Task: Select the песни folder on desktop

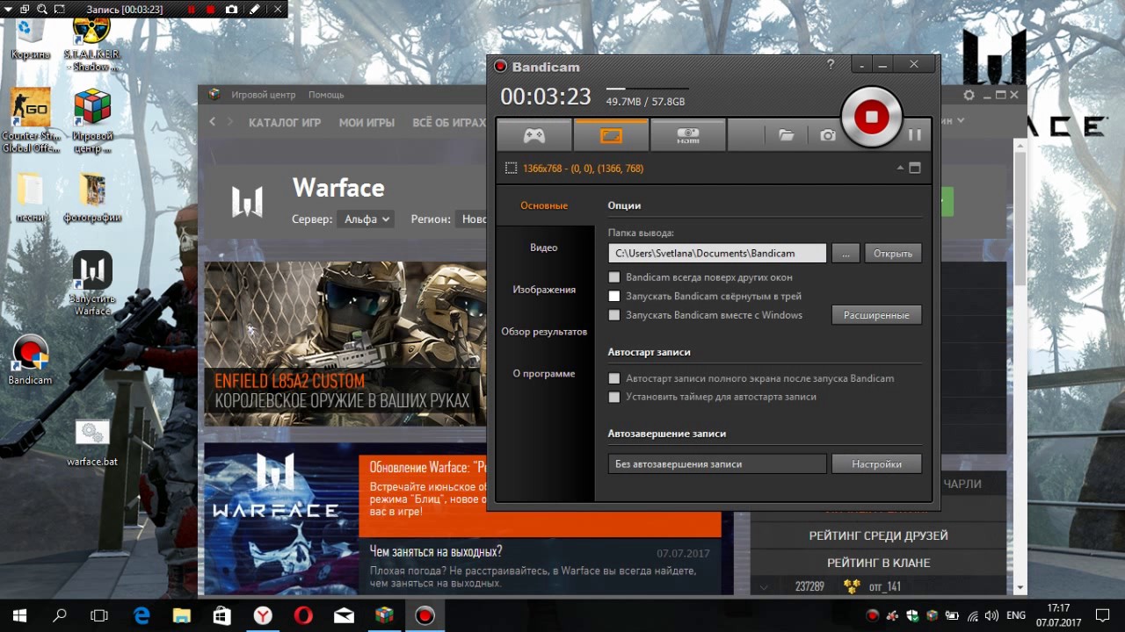Action: 30,197
